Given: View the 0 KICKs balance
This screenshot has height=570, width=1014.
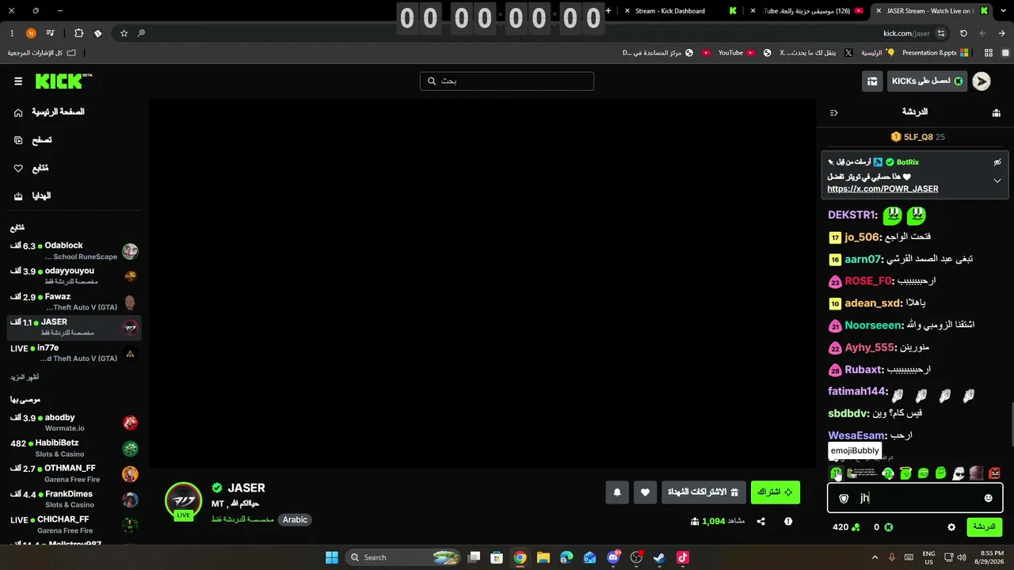Looking at the screenshot, I should (883, 527).
